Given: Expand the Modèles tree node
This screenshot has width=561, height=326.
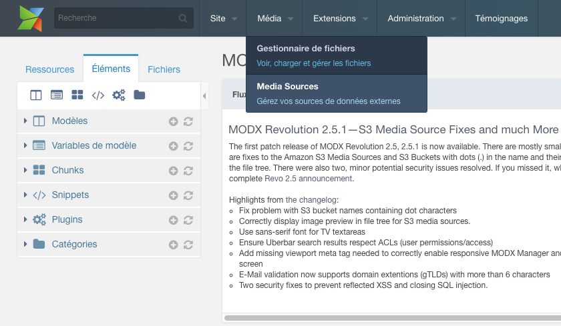Looking at the screenshot, I should point(25,121).
